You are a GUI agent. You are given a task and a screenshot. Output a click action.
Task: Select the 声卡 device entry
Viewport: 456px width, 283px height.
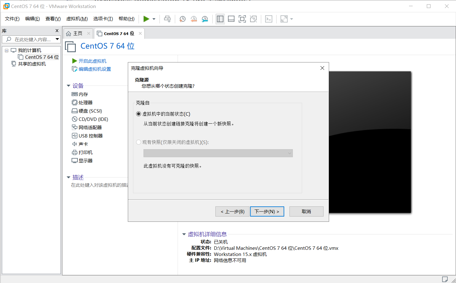[x=83, y=144]
